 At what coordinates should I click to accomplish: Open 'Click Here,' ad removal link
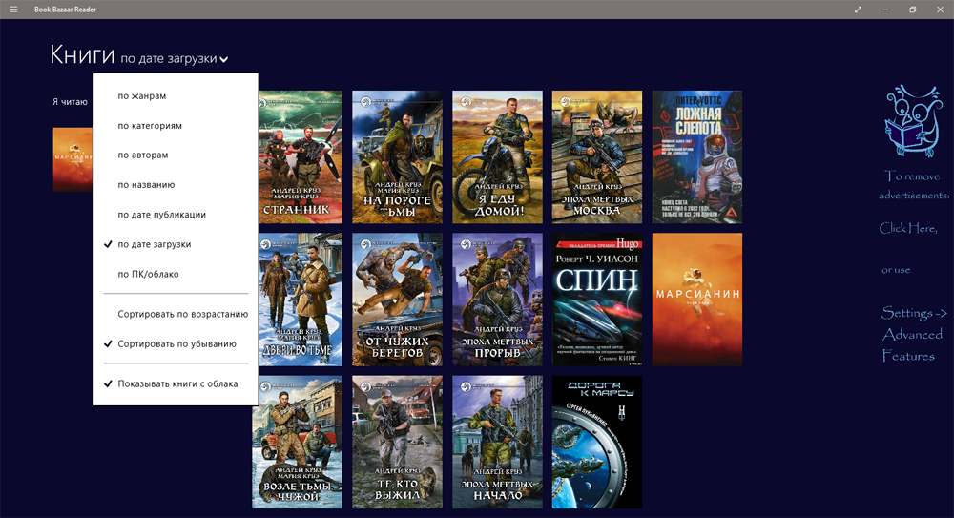pyautogui.click(x=908, y=228)
